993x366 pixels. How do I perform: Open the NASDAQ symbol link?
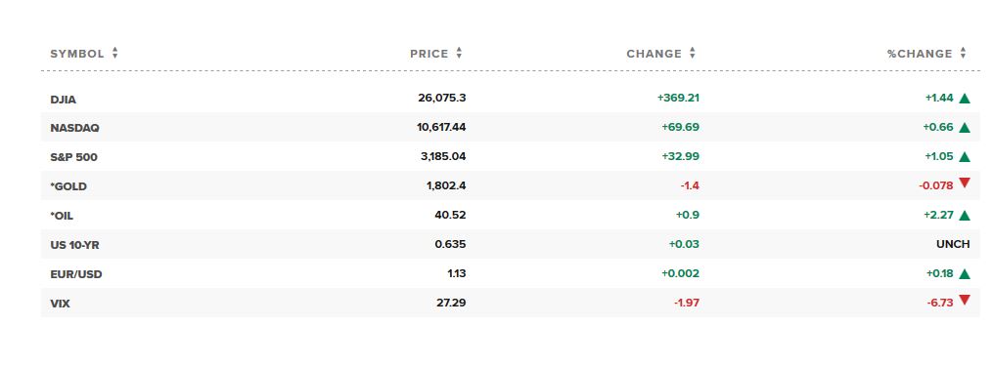(74, 128)
